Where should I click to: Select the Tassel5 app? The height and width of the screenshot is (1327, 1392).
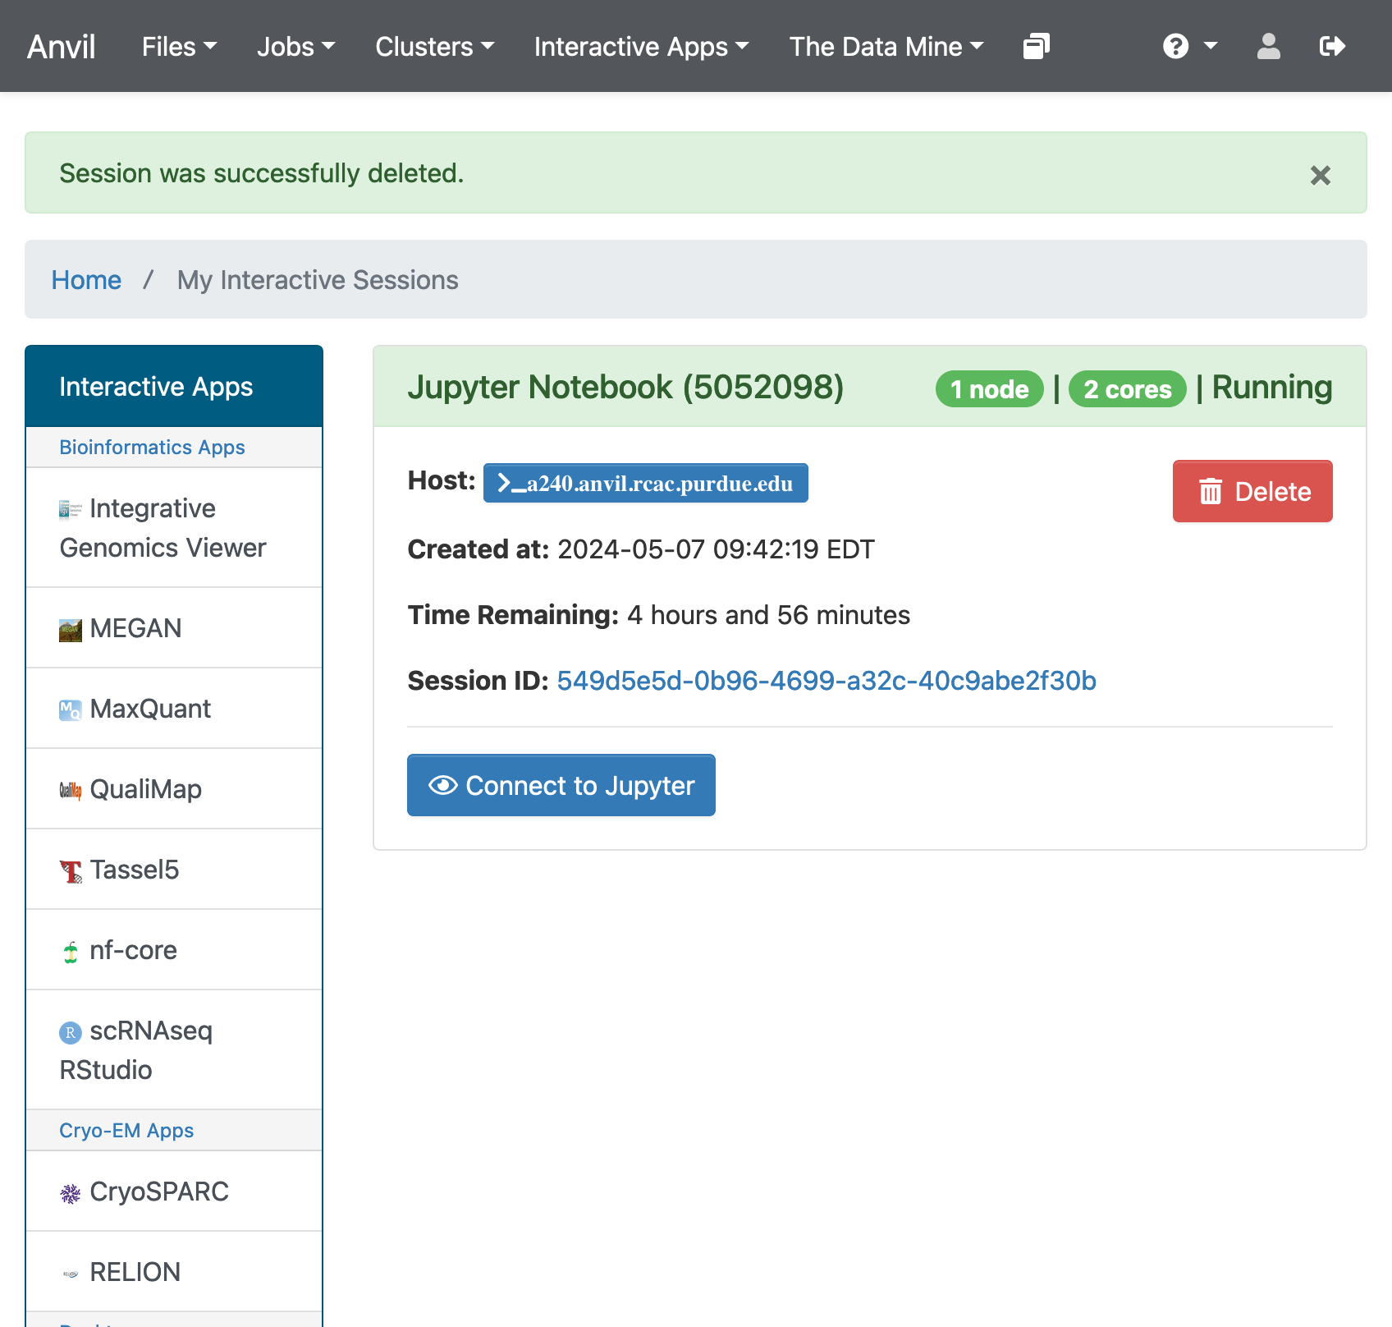(135, 870)
